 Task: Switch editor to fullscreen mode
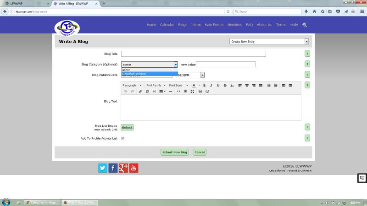tap(192, 92)
